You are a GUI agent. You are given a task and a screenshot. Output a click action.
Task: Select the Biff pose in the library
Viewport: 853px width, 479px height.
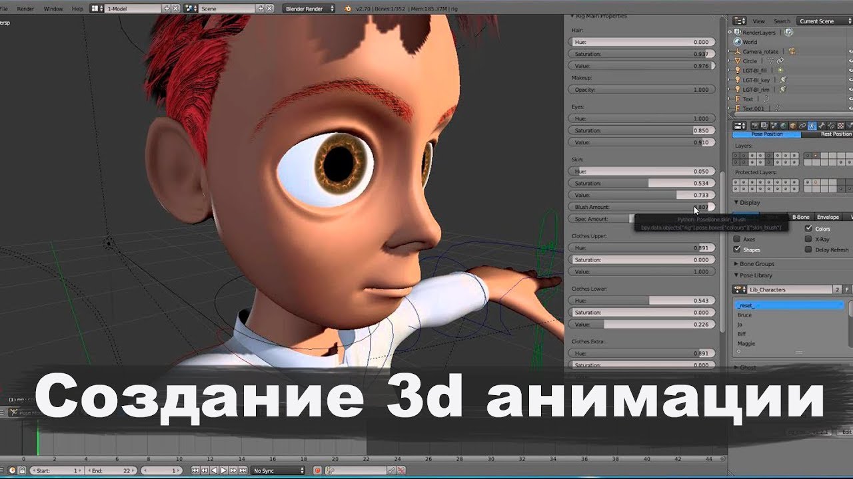pos(742,334)
